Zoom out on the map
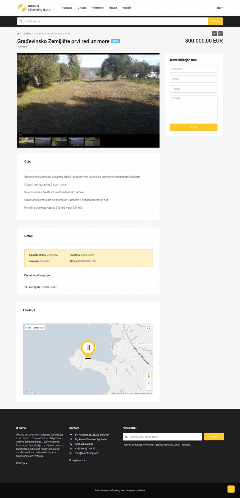240x498 pixels. click(148, 388)
